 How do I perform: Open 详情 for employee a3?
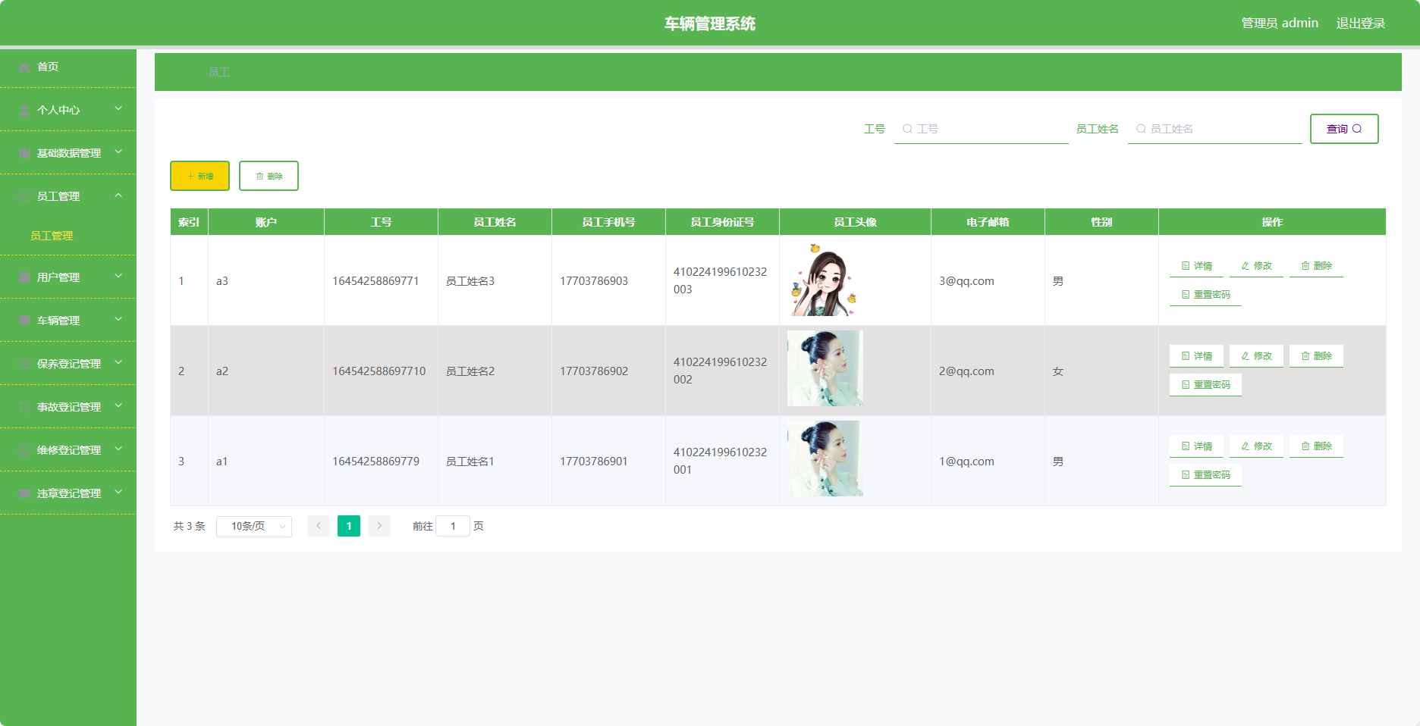coord(1196,266)
